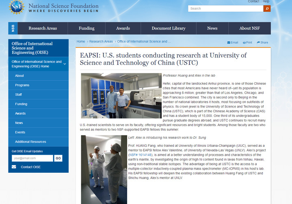Click the Print page icon

click(244, 43)
